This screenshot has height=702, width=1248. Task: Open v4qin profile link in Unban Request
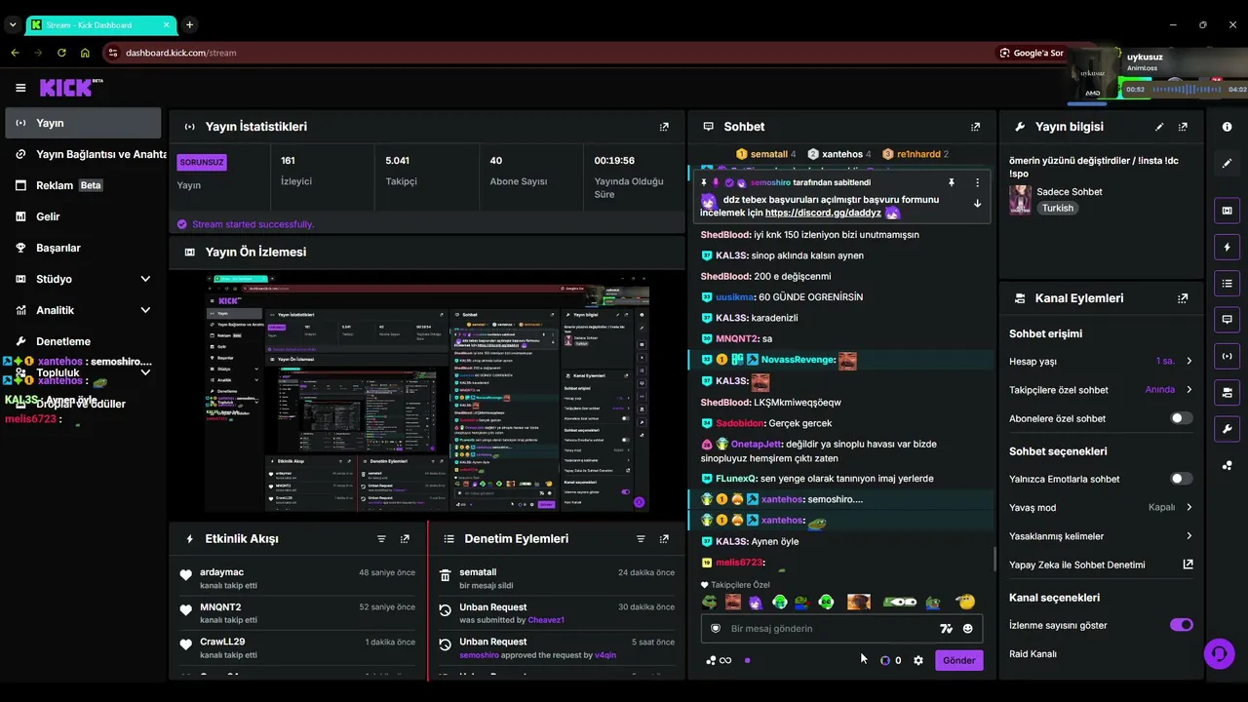point(605,655)
